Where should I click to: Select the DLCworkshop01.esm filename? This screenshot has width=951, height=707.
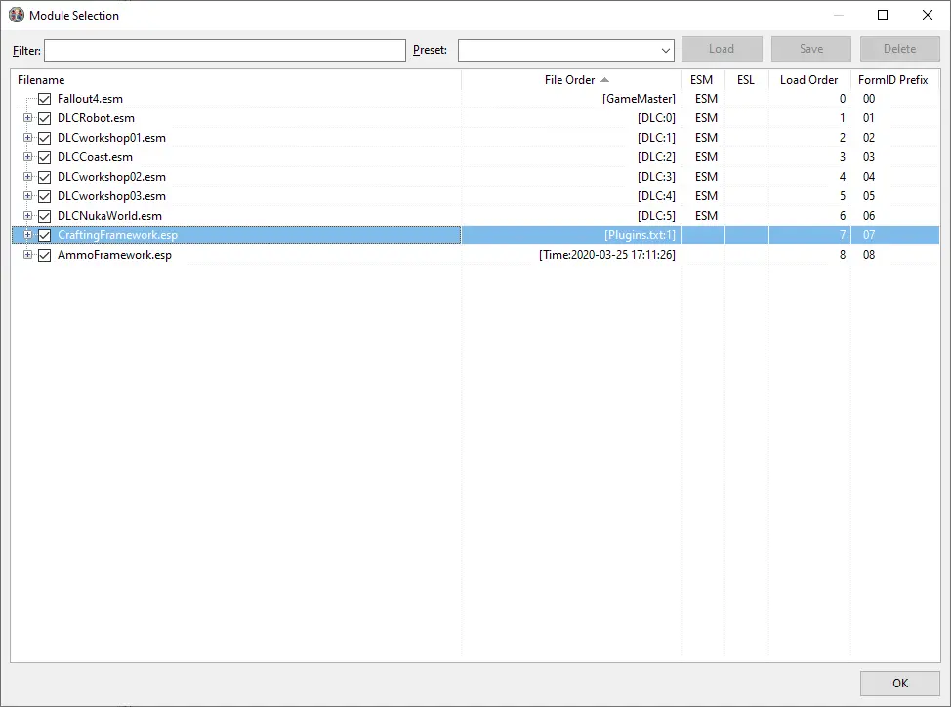[111, 138]
